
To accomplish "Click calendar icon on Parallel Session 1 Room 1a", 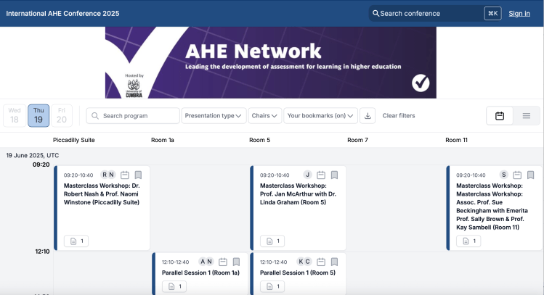I will pos(223,262).
